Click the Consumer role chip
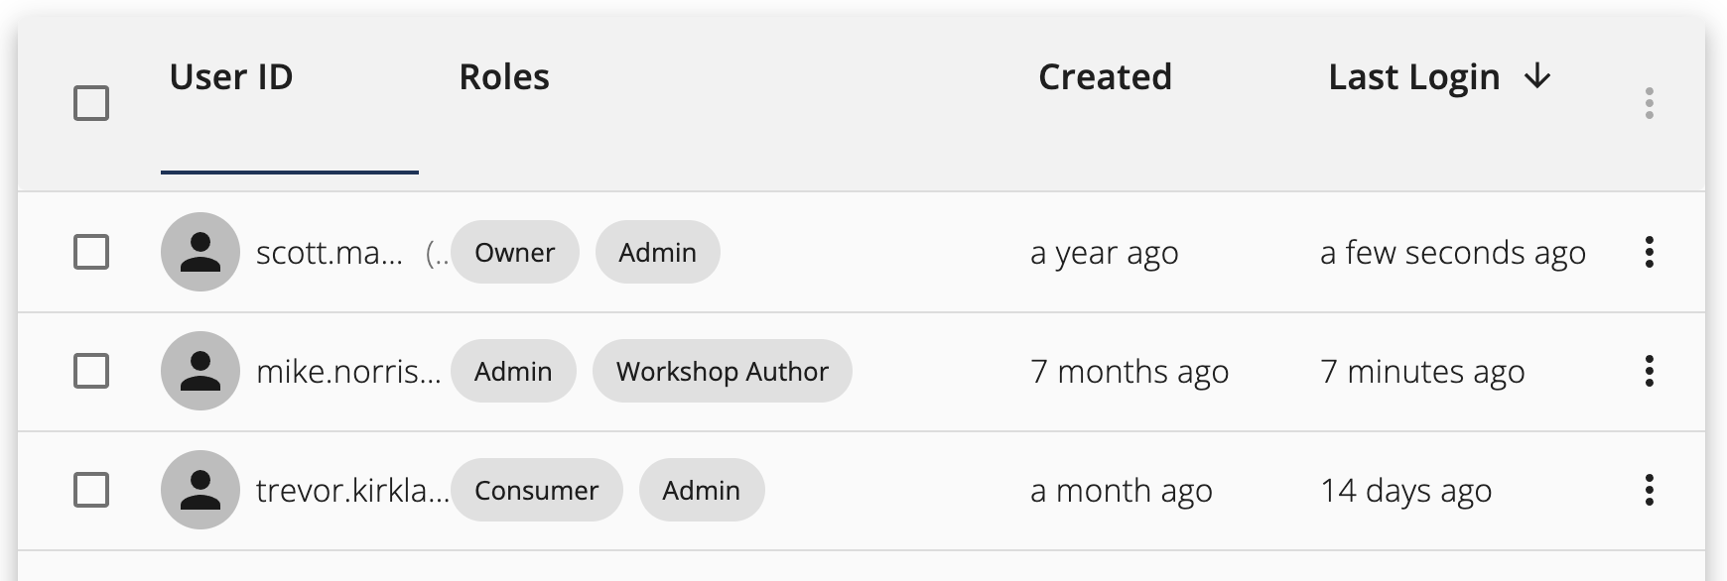Image resolution: width=1727 pixels, height=581 pixels. (x=536, y=490)
